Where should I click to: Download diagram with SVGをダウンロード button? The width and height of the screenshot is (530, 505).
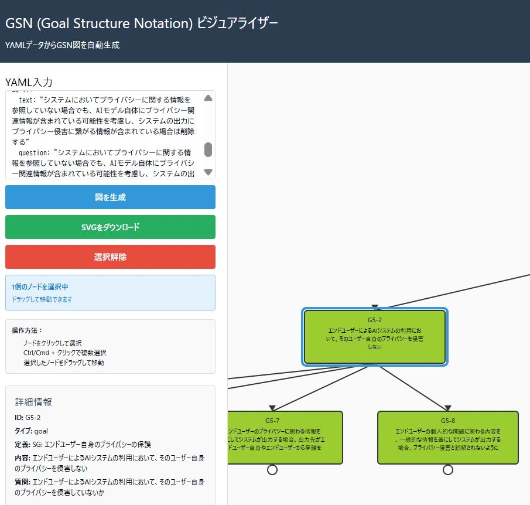pyautogui.click(x=110, y=227)
